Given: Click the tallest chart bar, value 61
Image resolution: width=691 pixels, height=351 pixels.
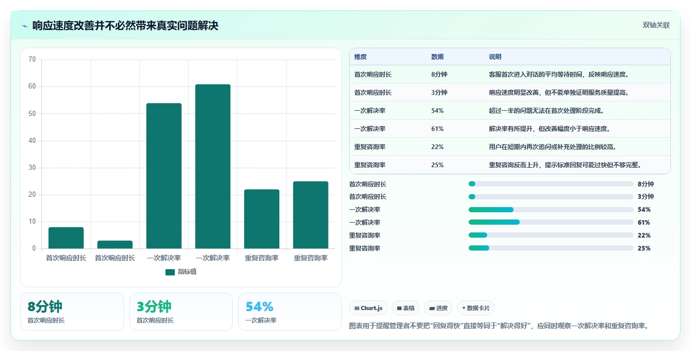Looking at the screenshot, I should (x=213, y=167).
